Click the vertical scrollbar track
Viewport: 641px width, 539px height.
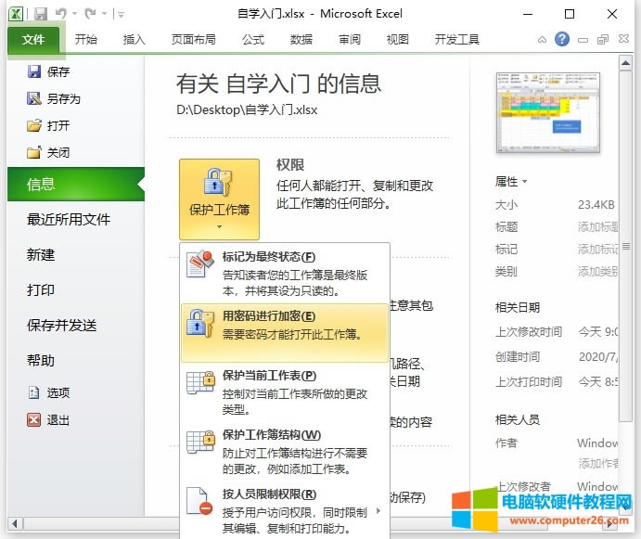pos(625,462)
